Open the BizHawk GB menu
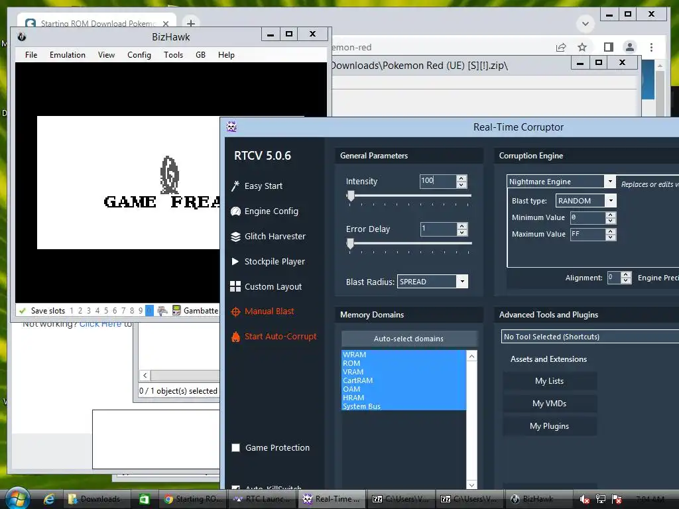This screenshot has height=509, width=679. [200, 55]
